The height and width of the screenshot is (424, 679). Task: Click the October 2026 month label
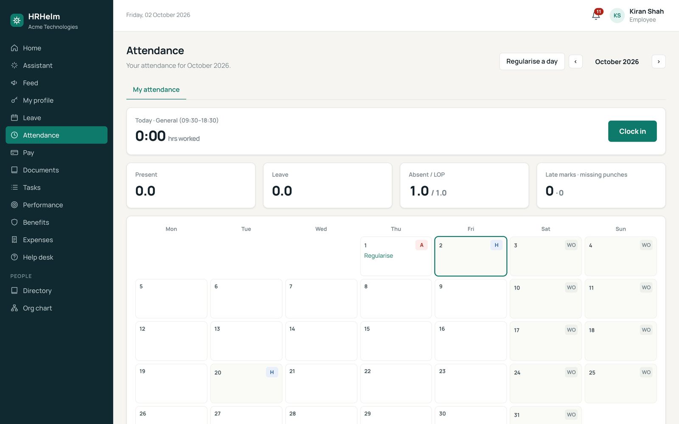(617, 62)
